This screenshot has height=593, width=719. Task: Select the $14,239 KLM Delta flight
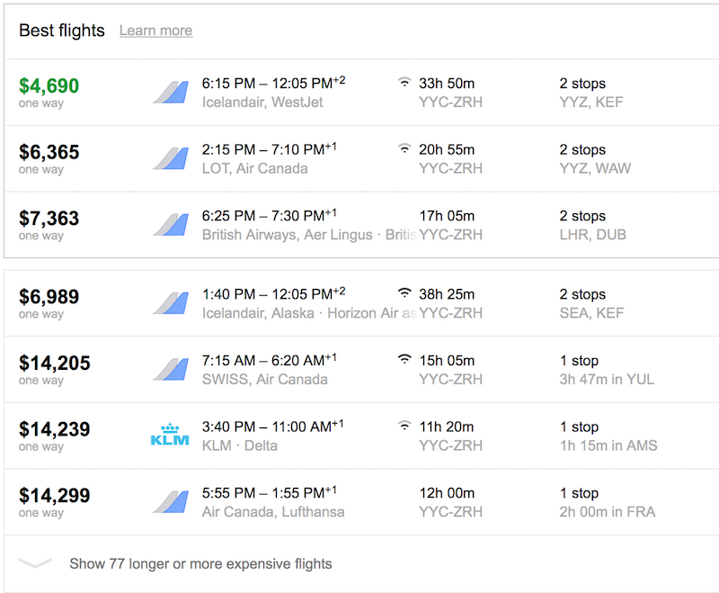coord(361,436)
